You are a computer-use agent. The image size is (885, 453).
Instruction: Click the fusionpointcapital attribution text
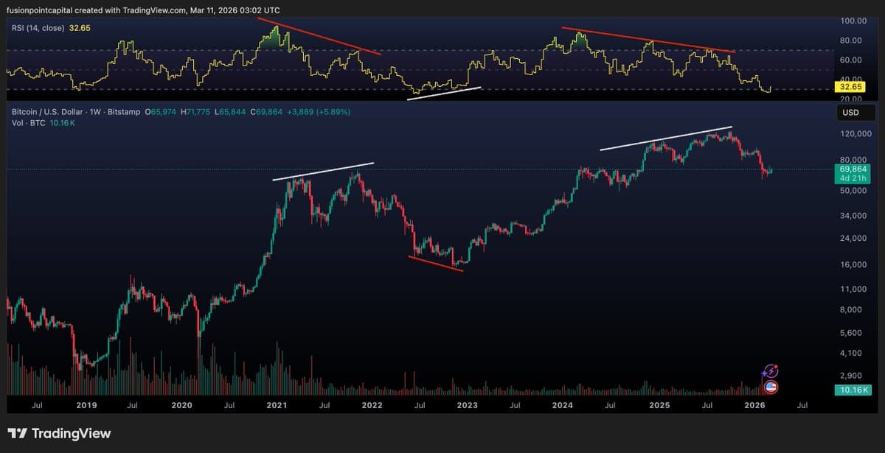pyautogui.click(x=41, y=10)
